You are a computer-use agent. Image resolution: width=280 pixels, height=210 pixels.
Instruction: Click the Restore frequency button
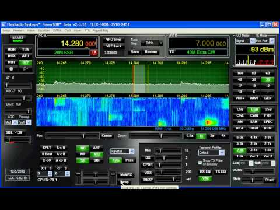150,52
